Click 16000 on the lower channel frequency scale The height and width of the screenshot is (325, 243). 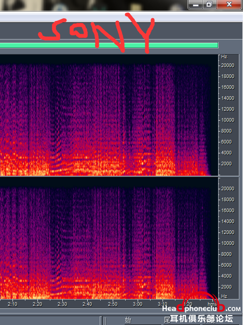228,211
